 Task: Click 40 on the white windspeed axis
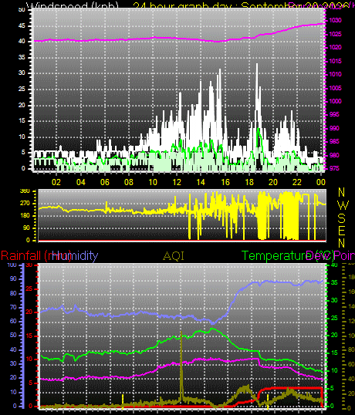pos(22,42)
